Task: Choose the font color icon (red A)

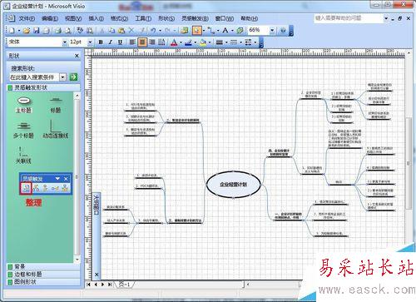Action: pos(174,42)
